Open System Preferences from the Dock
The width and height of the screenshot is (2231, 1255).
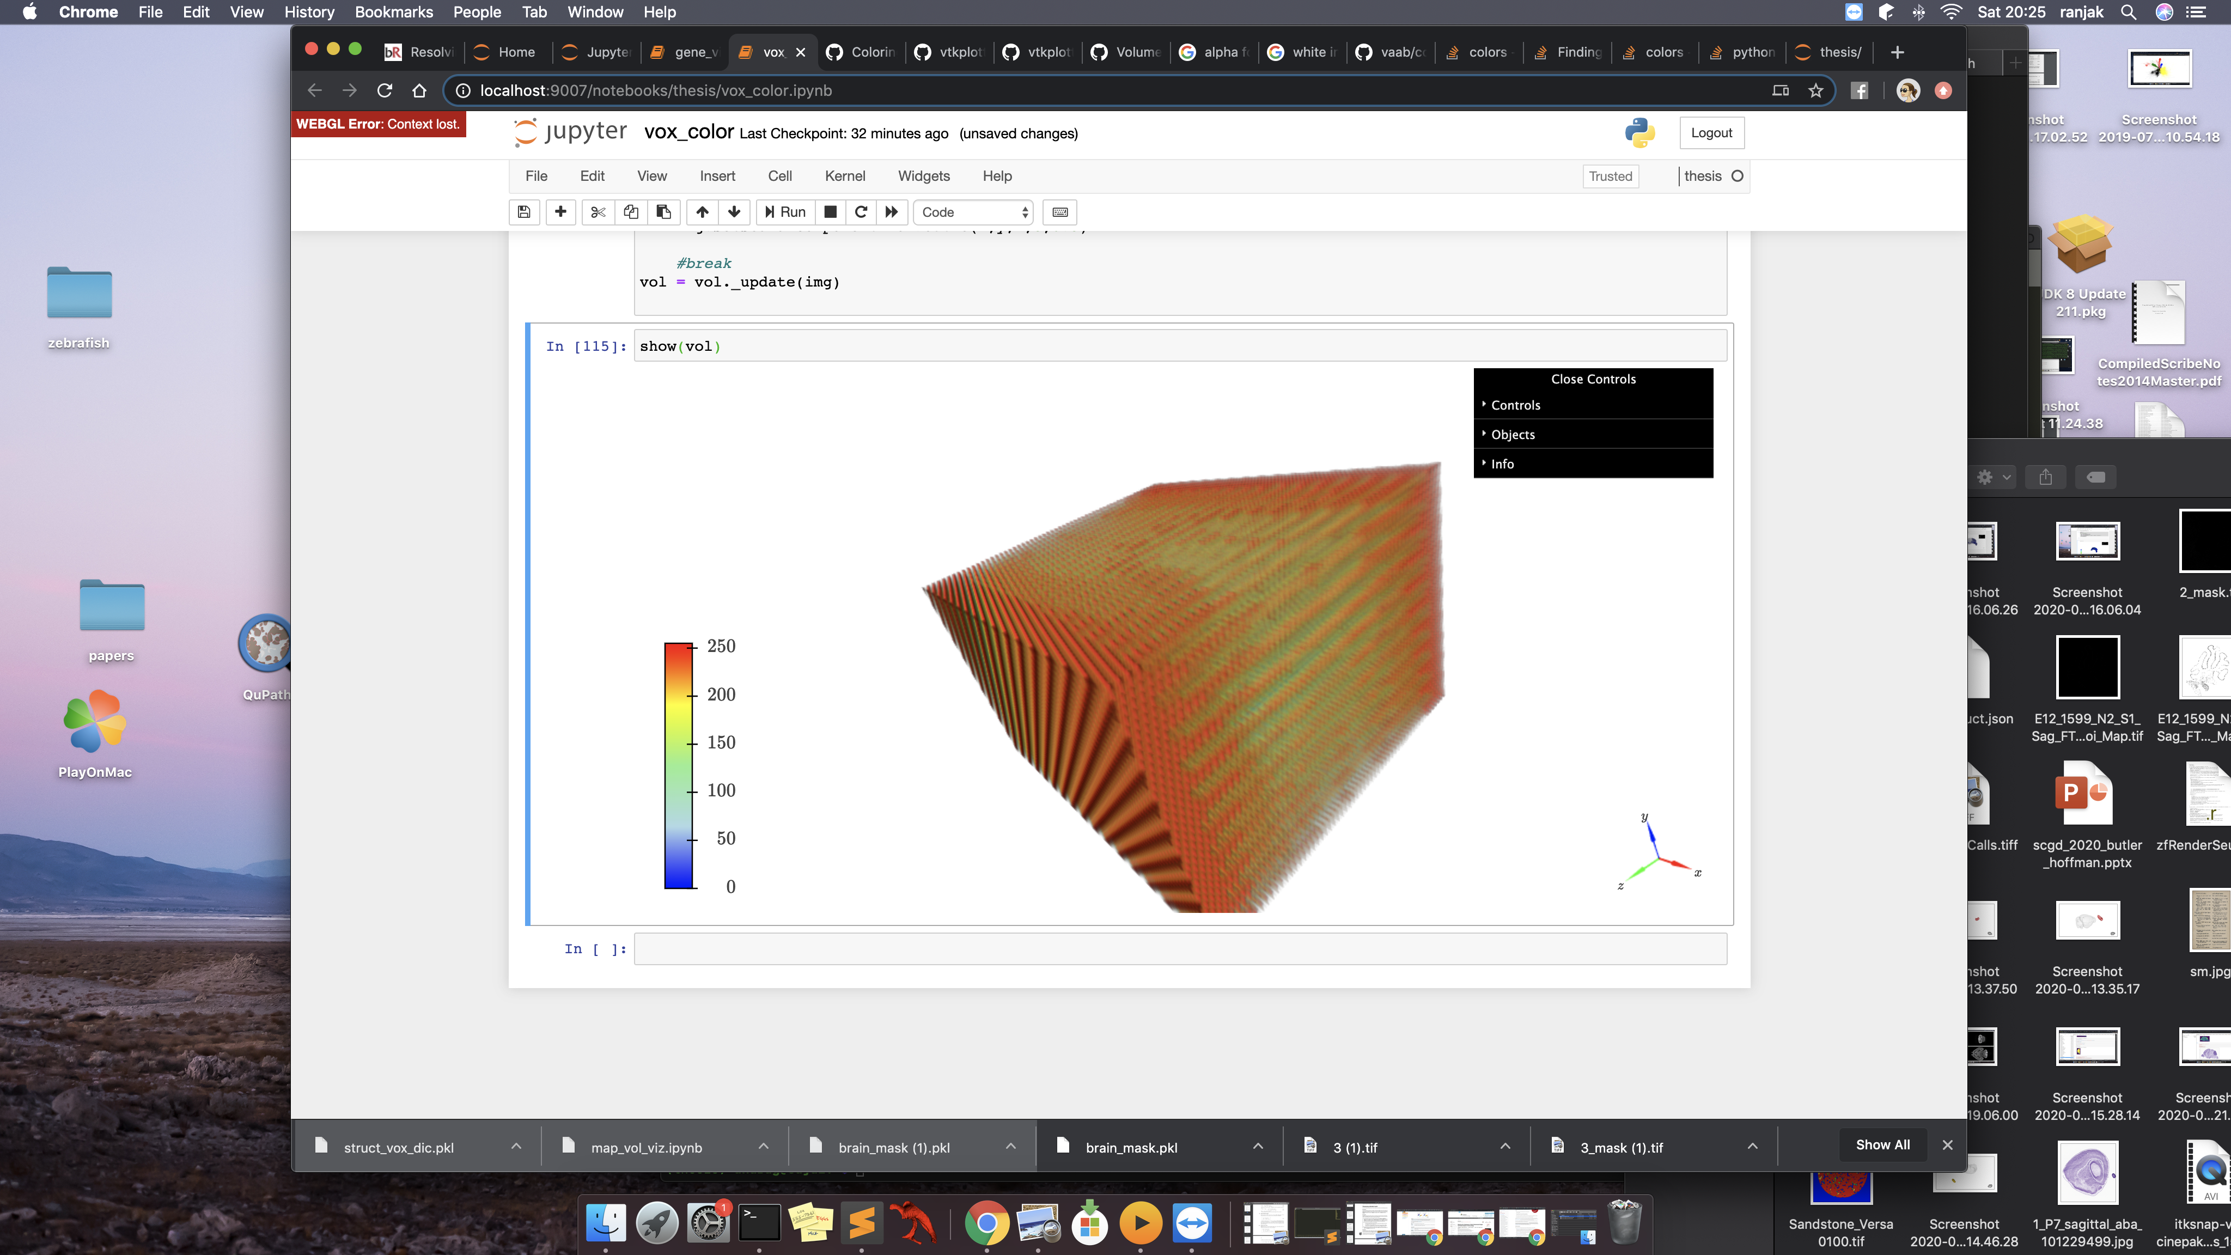(708, 1223)
